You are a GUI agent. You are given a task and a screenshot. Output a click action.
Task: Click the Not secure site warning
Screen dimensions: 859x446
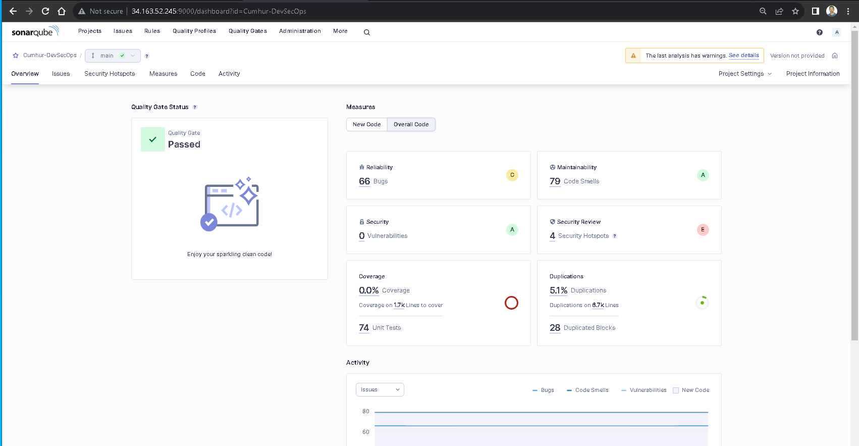click(101, 11)
